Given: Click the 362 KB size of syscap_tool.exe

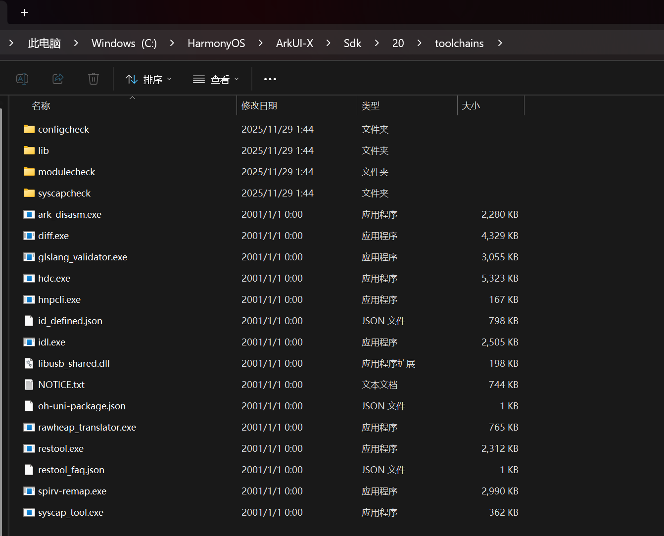Looking at the screenshot, I should coord(504,512).
